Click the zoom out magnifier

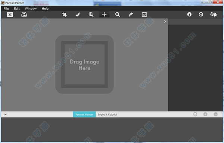click(118, 15)
